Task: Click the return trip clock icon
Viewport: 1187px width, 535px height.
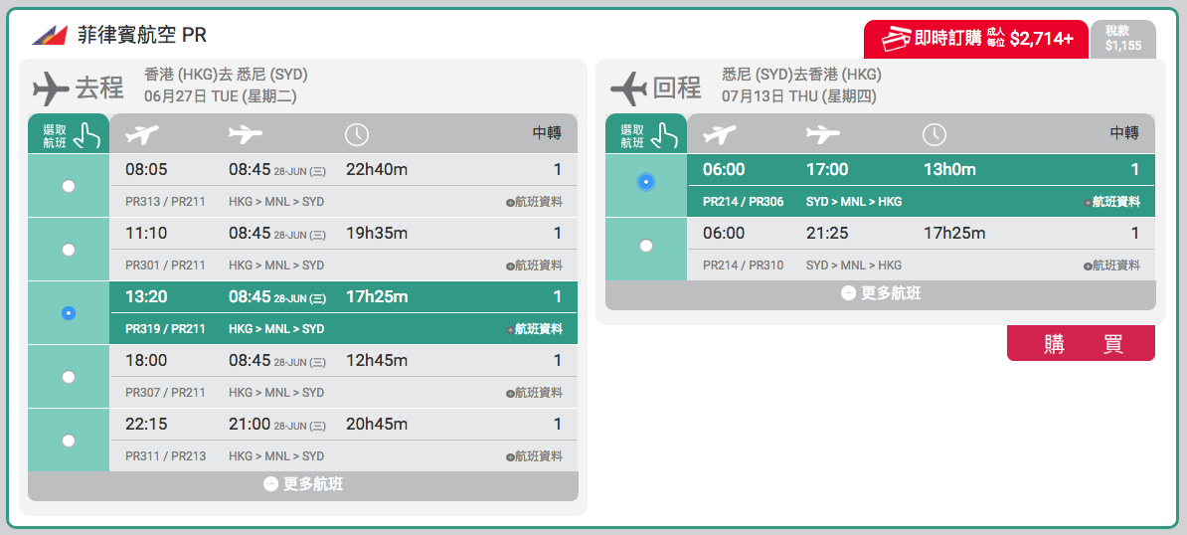Action: tap(934, 134)
